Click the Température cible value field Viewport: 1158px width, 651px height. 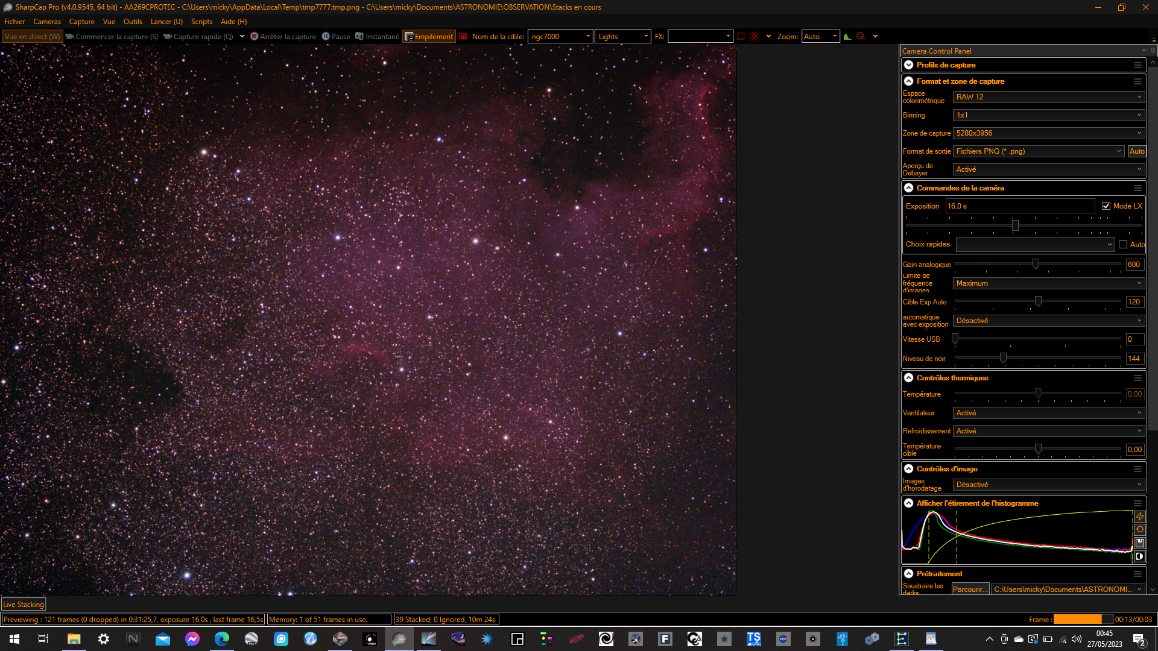[x=1135, y=450]
